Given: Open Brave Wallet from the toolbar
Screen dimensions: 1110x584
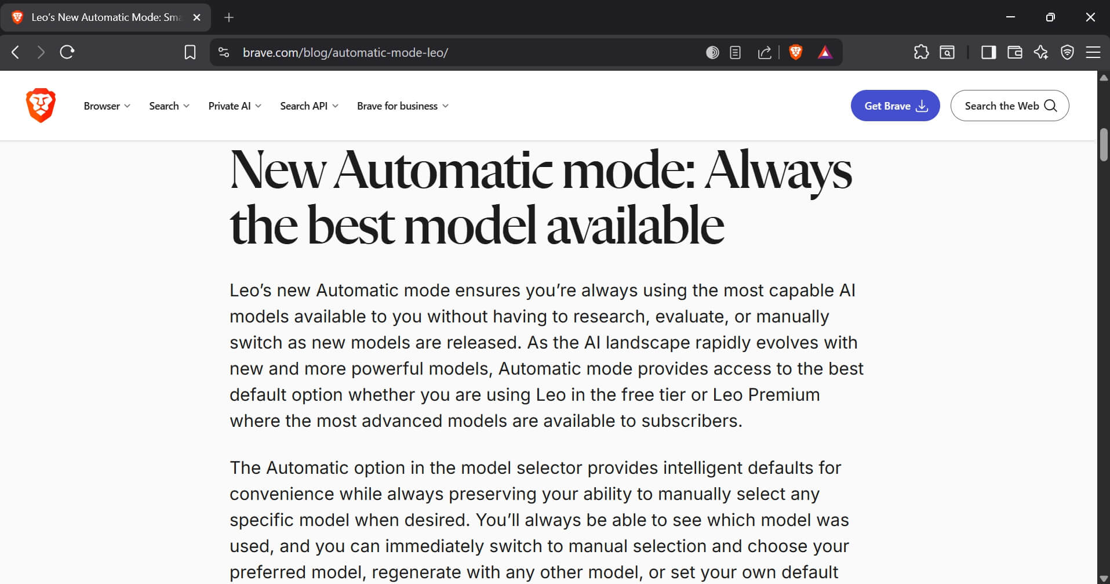Looking at the screenshot, I should click(1014, 52).
